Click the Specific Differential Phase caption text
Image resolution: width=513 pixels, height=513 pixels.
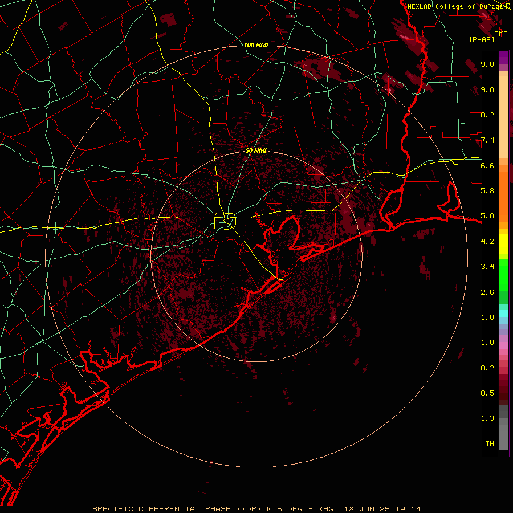click(x=256, y=509)
